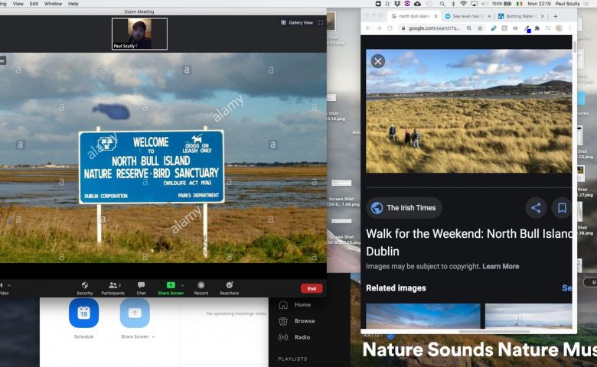Click the Share icon for the image
Screen dimensions: 597x367
536,208
